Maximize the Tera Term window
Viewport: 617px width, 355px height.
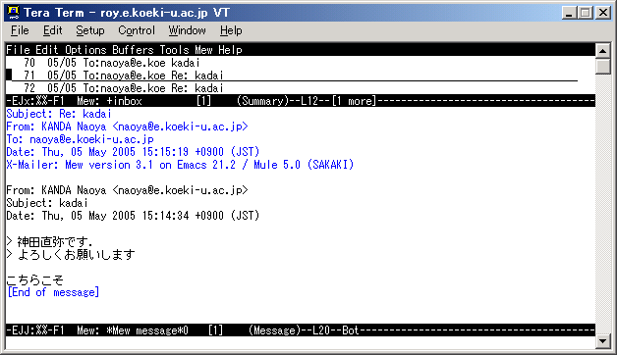[x=586, y=13]
